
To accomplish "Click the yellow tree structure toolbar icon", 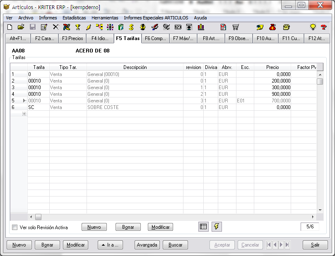I will point(99,27).
